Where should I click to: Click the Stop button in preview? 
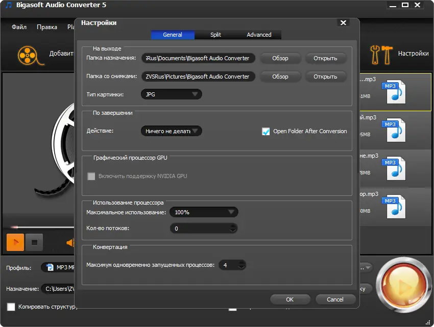click(34, 242)
